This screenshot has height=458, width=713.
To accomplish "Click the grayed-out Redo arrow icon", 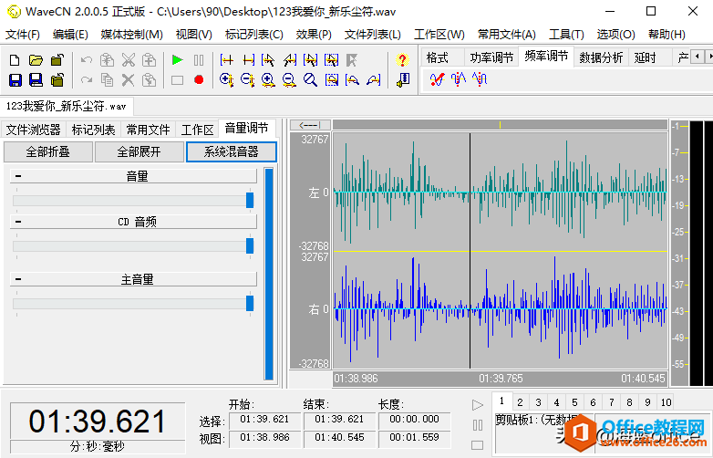I will pyautogui.click(x=86, y=80).
